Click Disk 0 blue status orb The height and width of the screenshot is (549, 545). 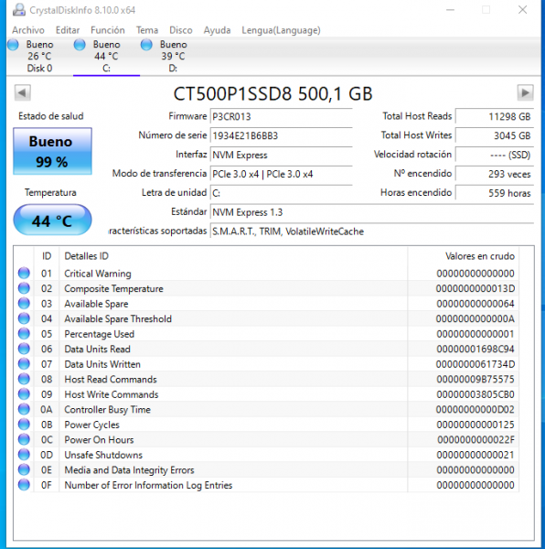(14, 45)
